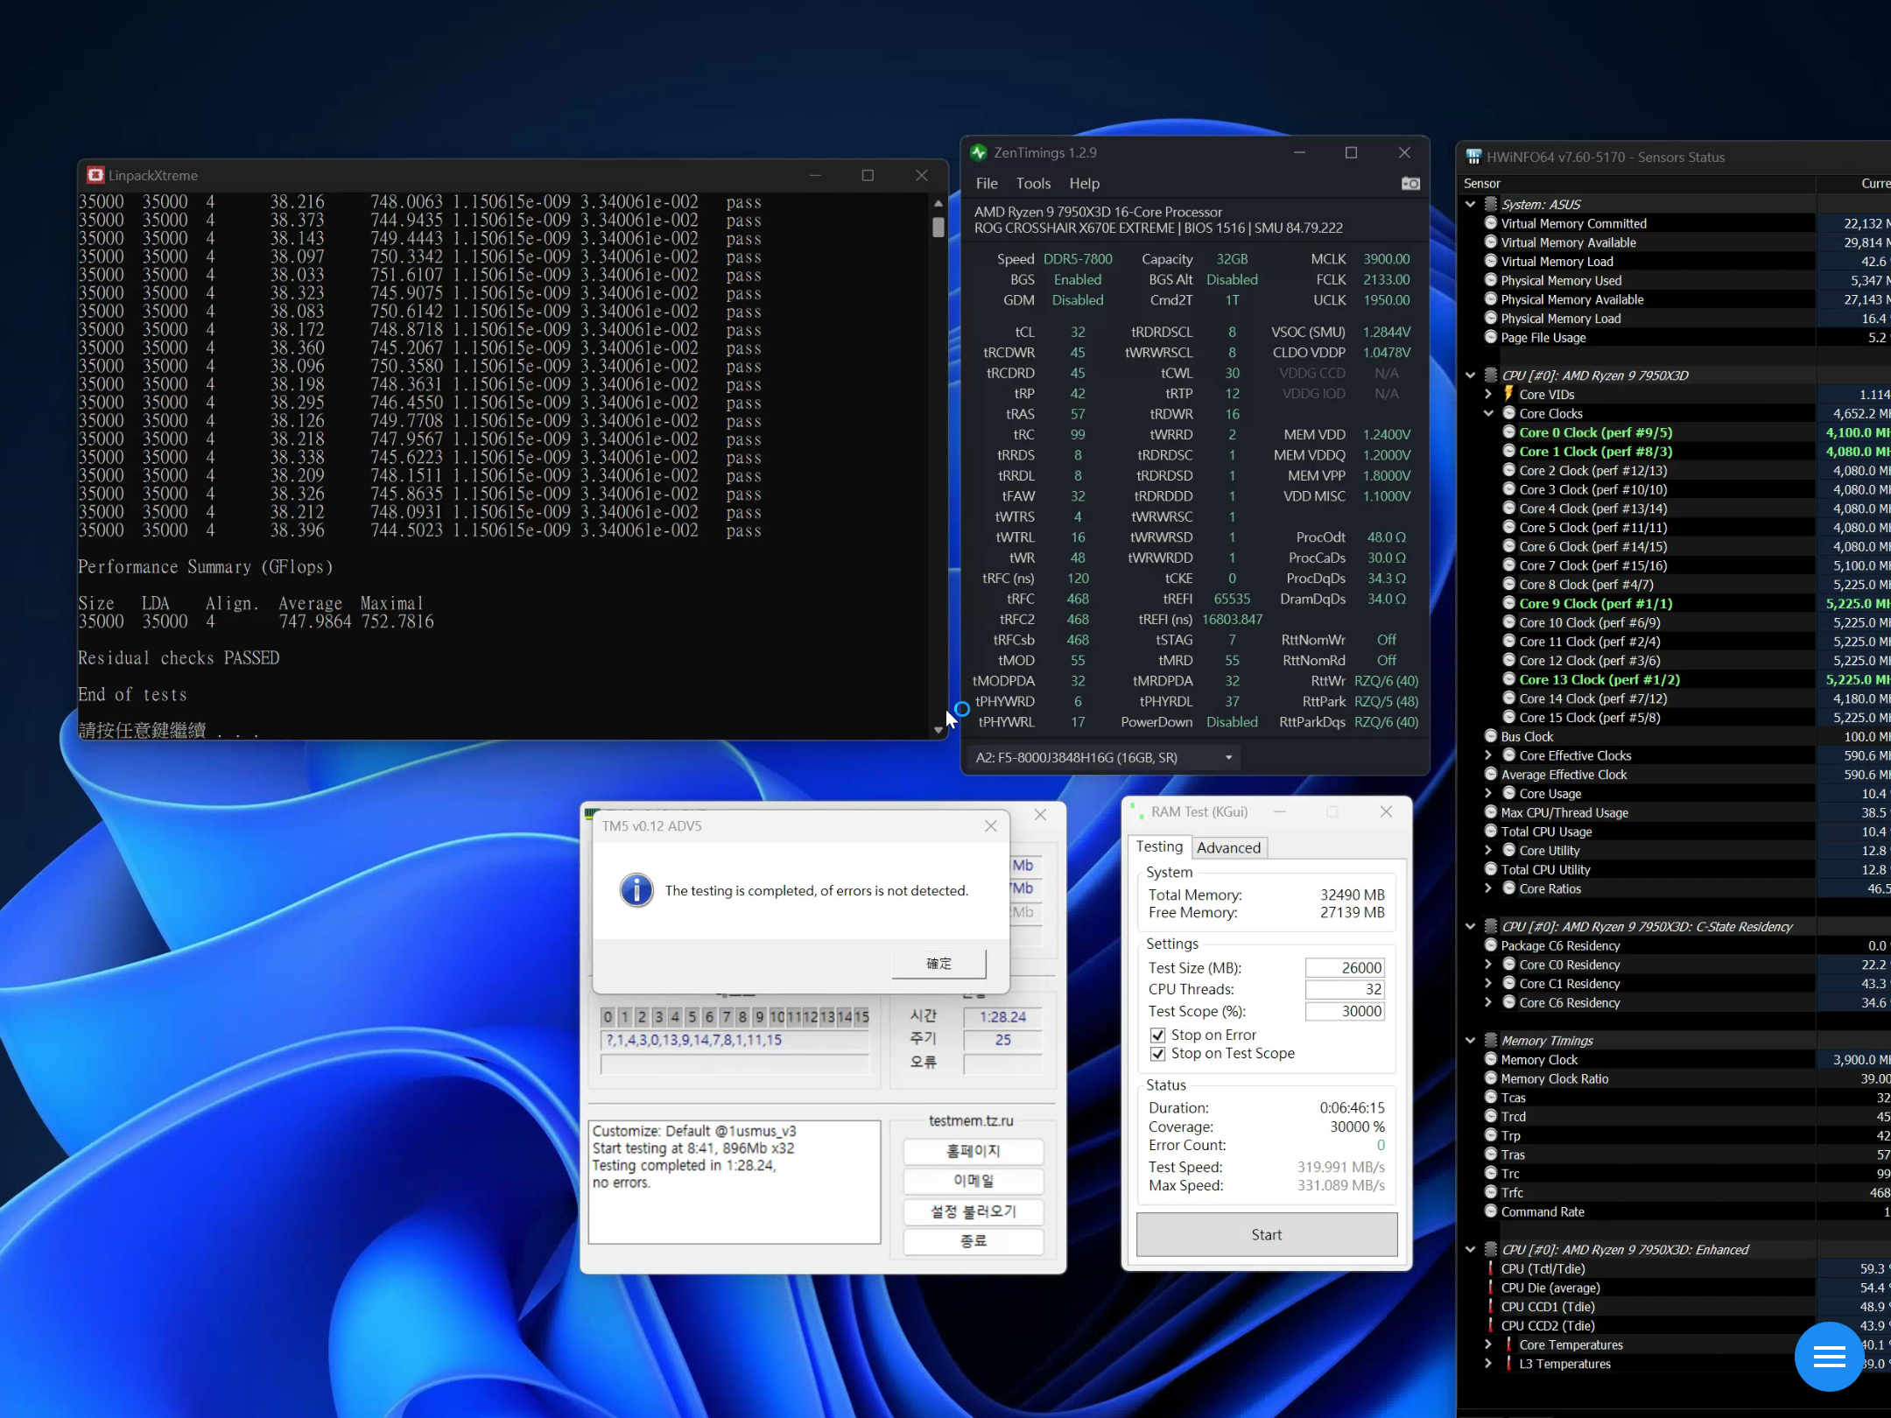The image size is (1891, 1418).
Task: Expand the Core C0 Residency row
Action: [x=1488, y=965]
